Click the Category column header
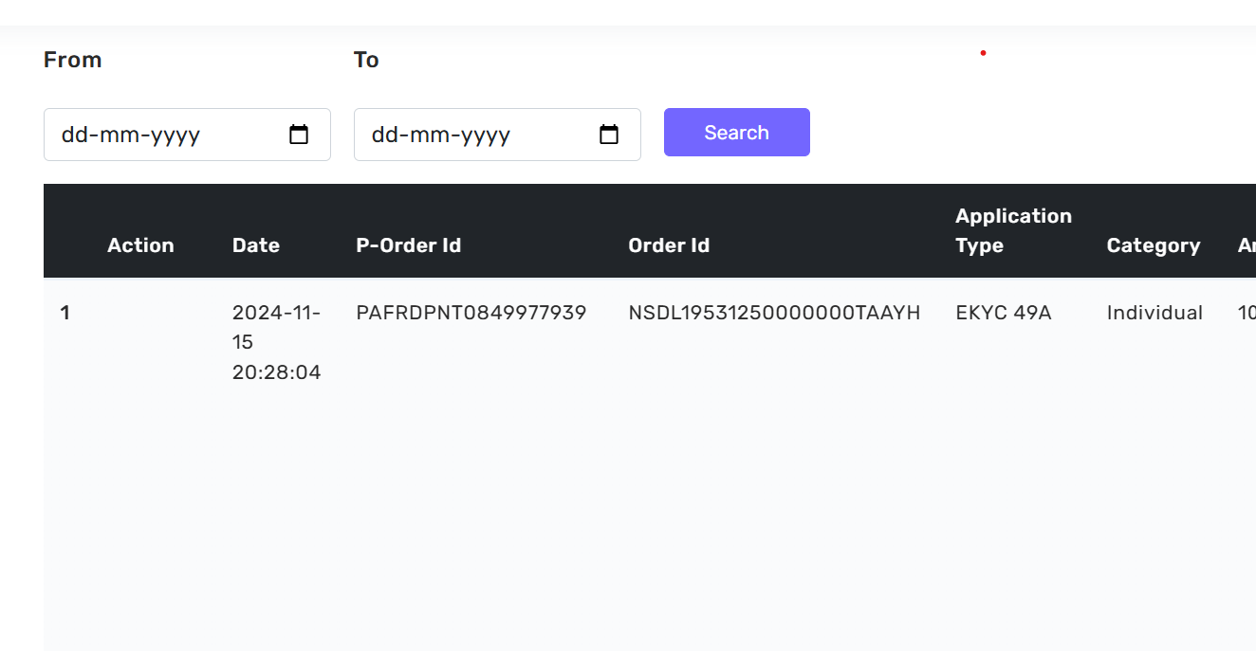Viewport: 1256px width, 651px height. (x=1154, y=245)
